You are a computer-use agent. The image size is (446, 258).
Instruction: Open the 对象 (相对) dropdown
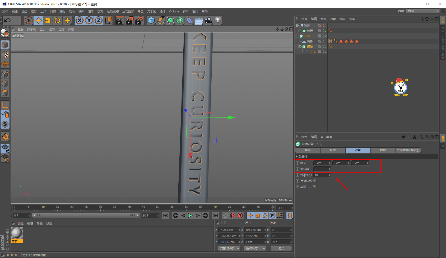(229, 248)
